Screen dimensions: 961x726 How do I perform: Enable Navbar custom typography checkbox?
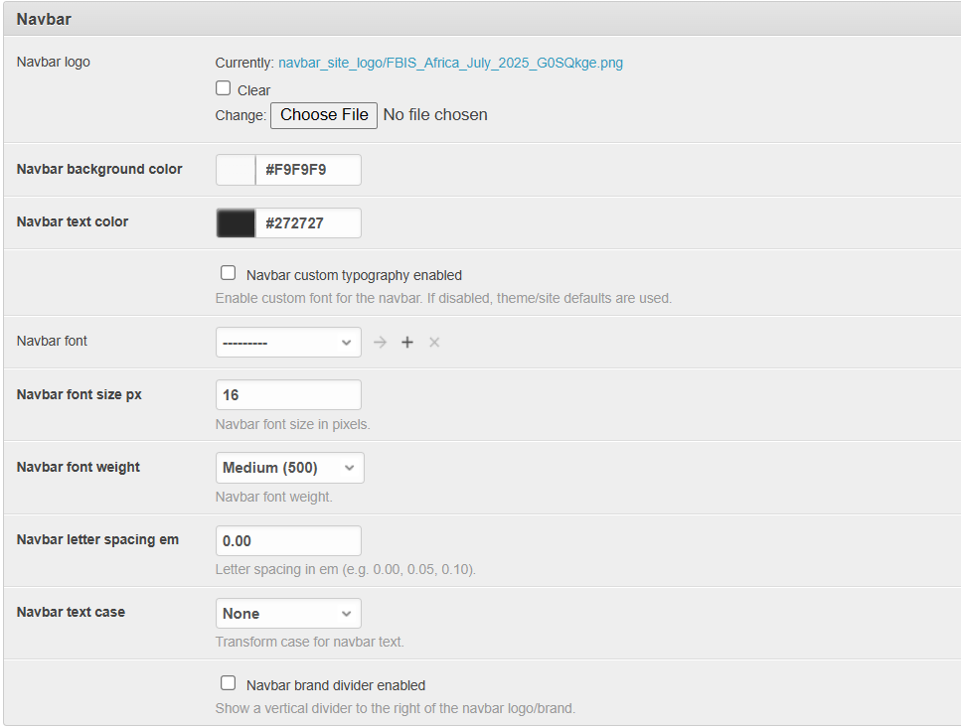tap(229, 273)
